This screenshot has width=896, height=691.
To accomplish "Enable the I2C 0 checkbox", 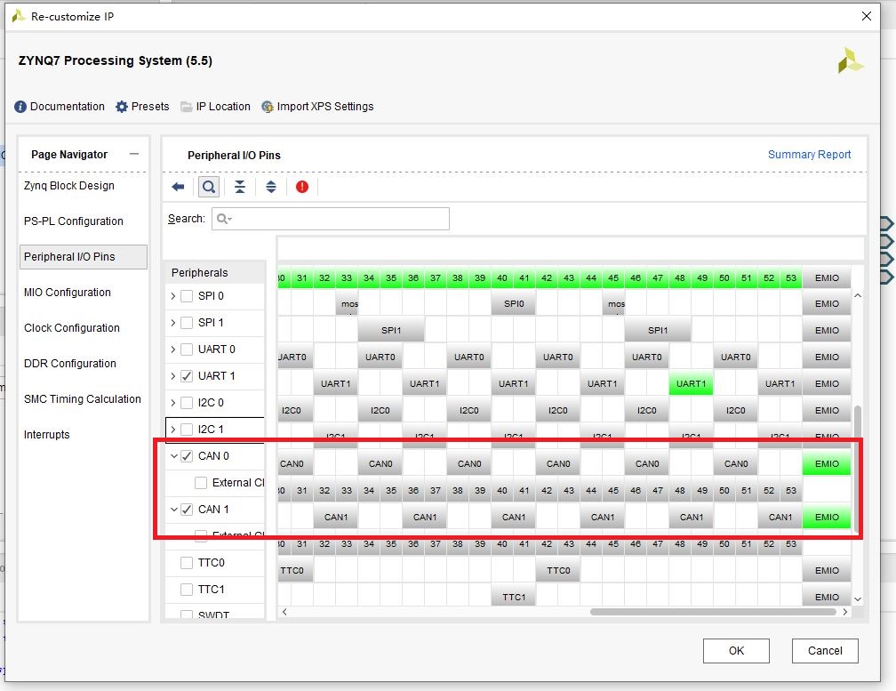I will pyautogui.click(x=187, y=403).
